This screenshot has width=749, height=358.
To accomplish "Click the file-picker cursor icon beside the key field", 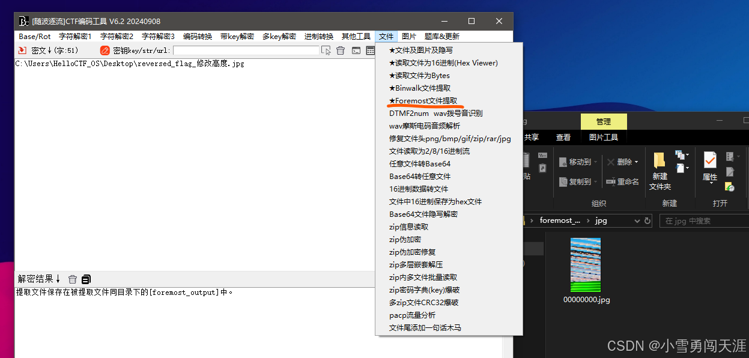I will [x=326, y=50].
